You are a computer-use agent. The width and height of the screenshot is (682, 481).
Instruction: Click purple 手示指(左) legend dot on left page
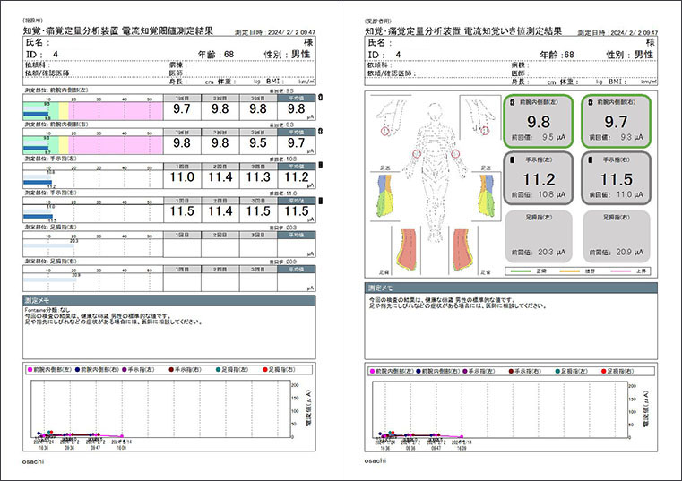(x=125, y=370)
